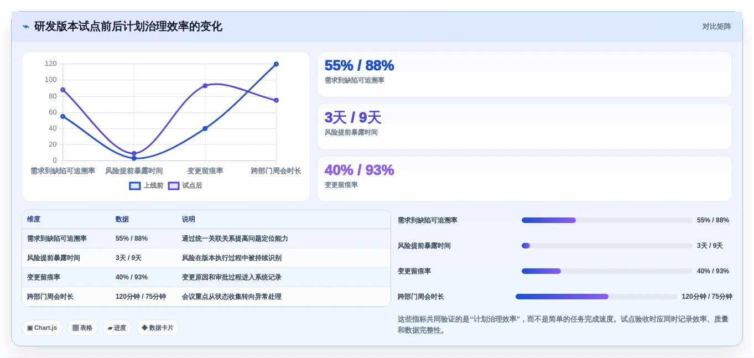
Task: Click table cell 需求到缺陷可追溯率
Action: point(57,238)
